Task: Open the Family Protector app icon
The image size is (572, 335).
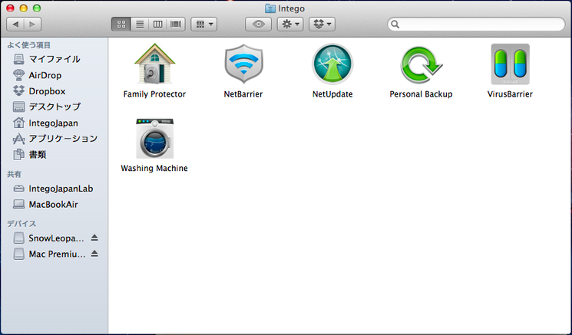Action: pos(154,64)
